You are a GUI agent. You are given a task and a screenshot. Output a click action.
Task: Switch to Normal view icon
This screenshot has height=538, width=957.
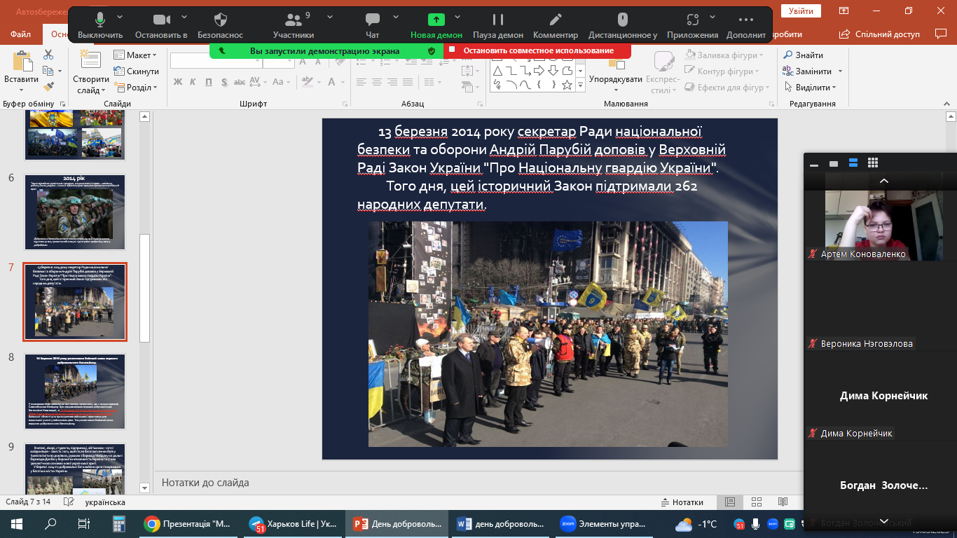(729, 502)
